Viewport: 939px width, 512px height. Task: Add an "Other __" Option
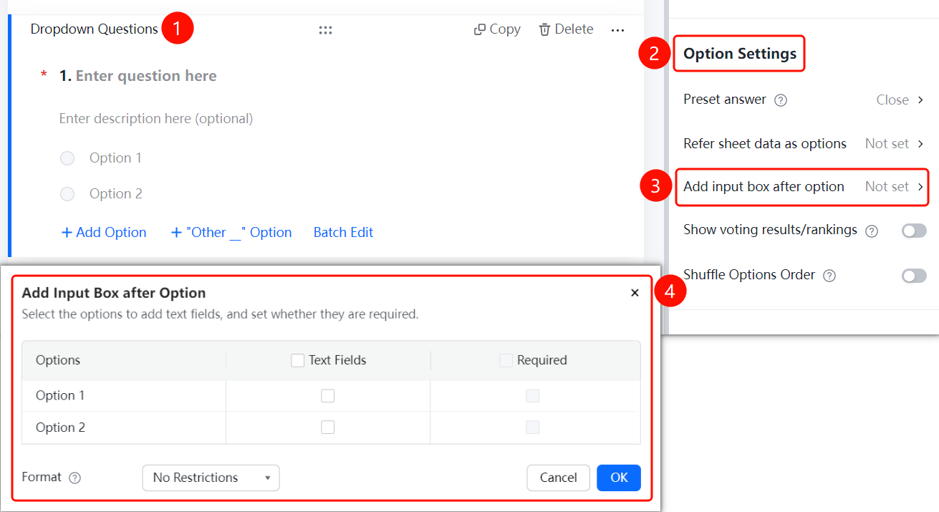[x=231, y=233]
